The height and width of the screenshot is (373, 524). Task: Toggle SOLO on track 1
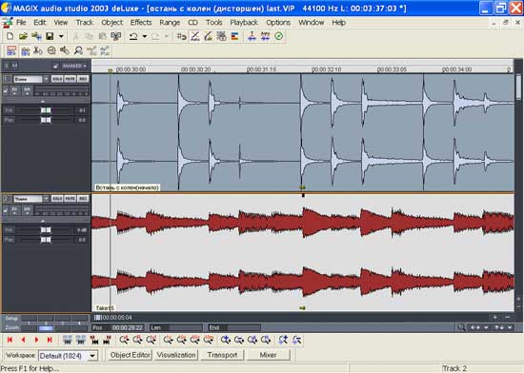[x=57, y=79]
